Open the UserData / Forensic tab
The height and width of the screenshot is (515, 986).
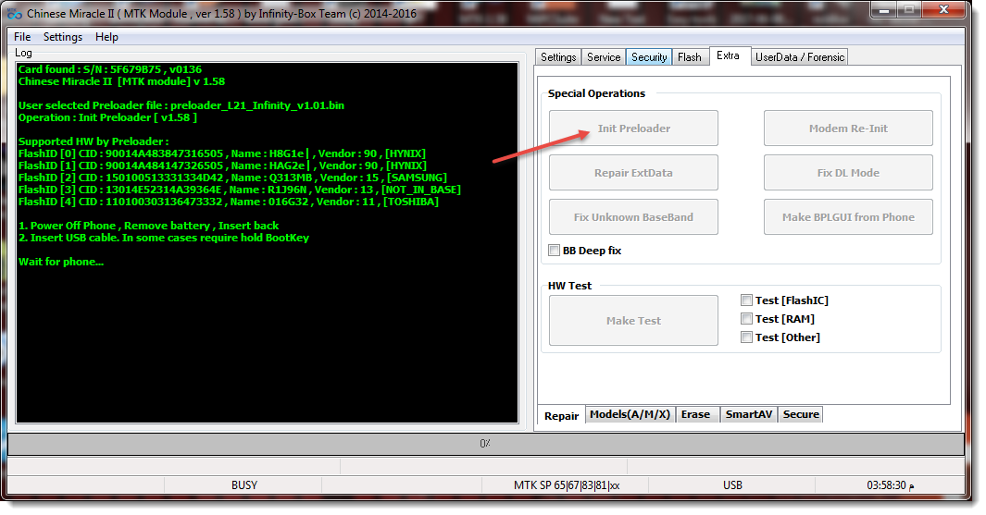800,57
